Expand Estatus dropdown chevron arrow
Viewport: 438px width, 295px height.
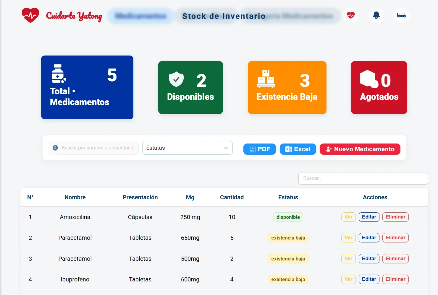pos(226,148)
